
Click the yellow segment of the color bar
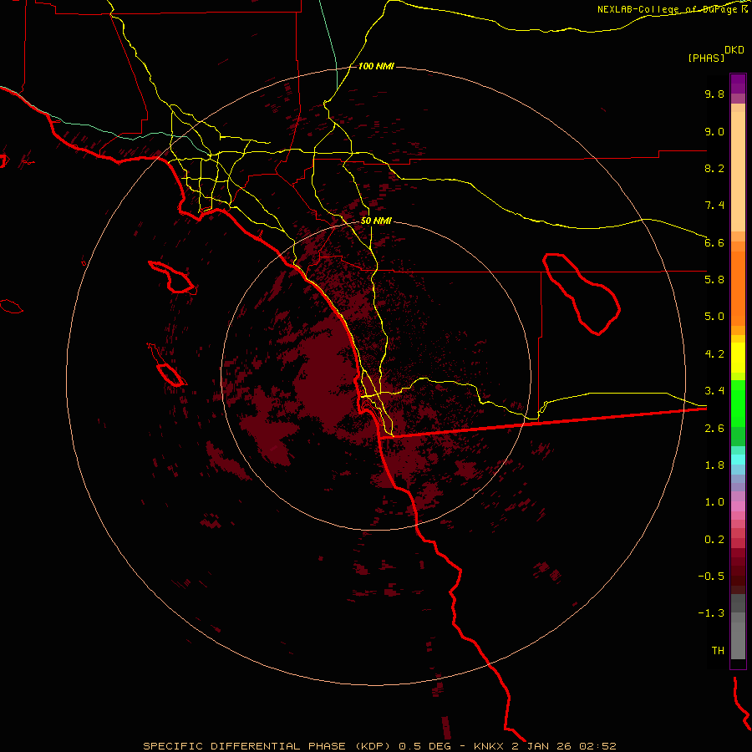[738, 358]
